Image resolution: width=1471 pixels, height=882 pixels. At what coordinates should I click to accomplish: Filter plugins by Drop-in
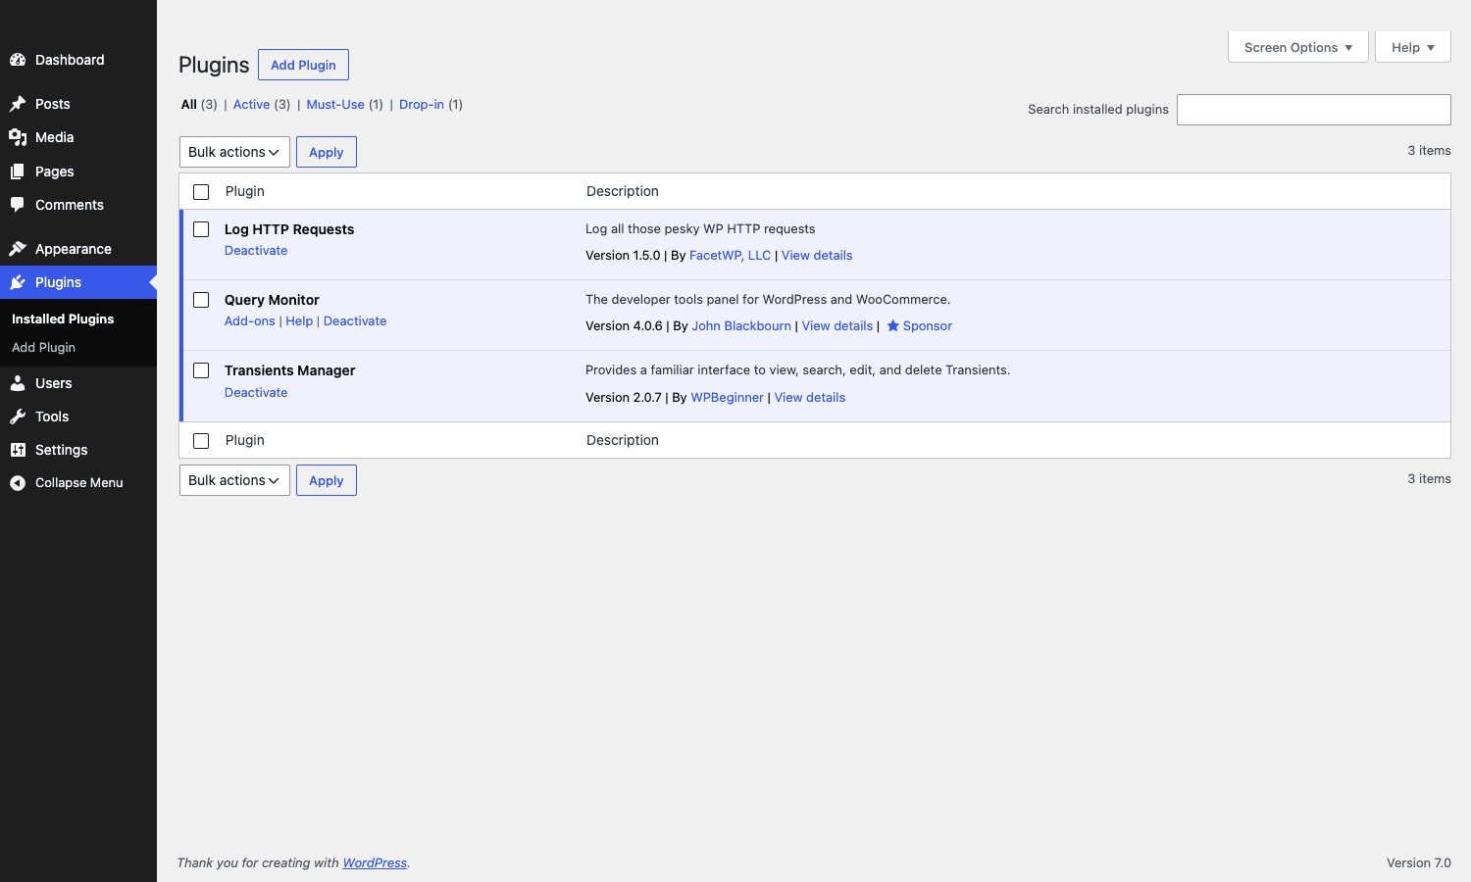(422, 104)
